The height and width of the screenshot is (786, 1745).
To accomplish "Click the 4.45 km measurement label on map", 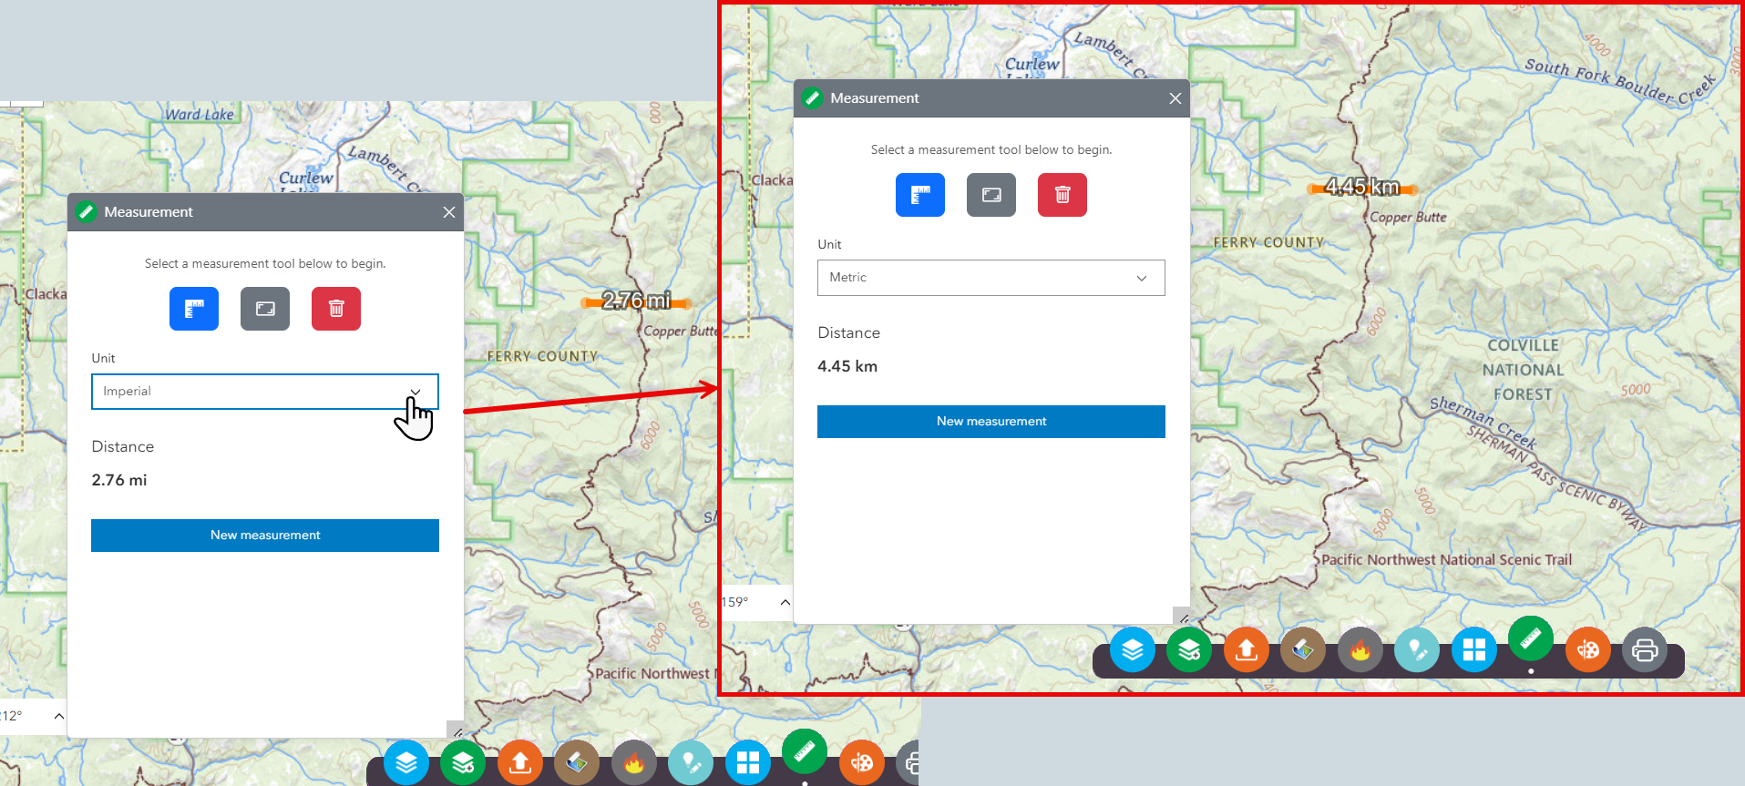I will click(x=1362, y=188).
